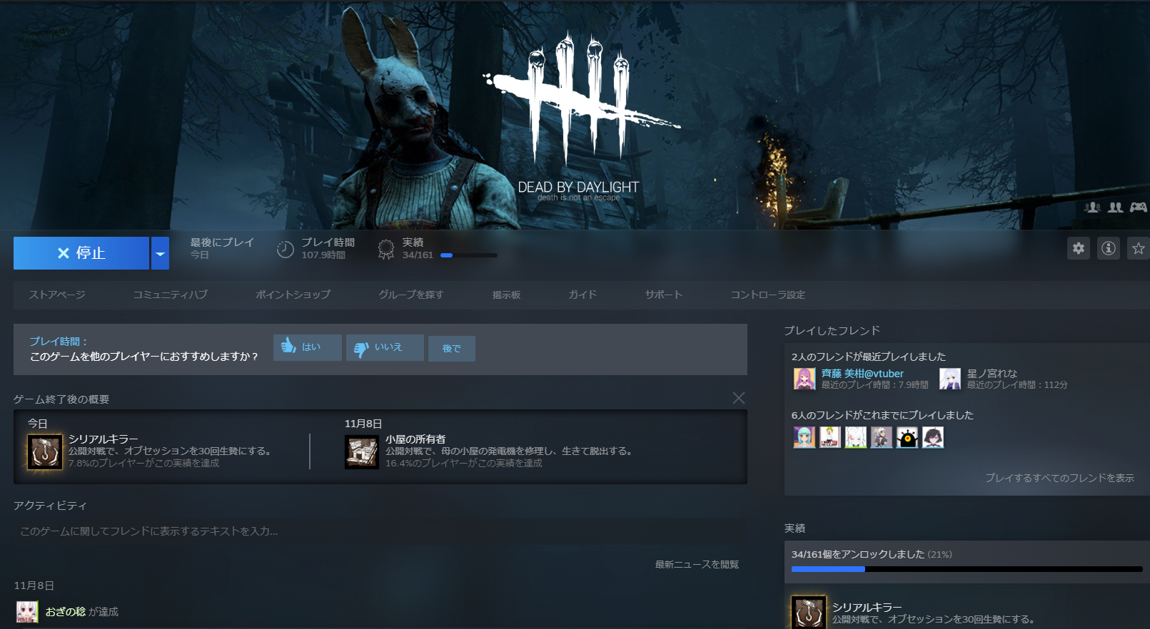Click the プレイしたフレンド heading
The height and width of the screenshot is (629, 1150).
click(832, 330)
